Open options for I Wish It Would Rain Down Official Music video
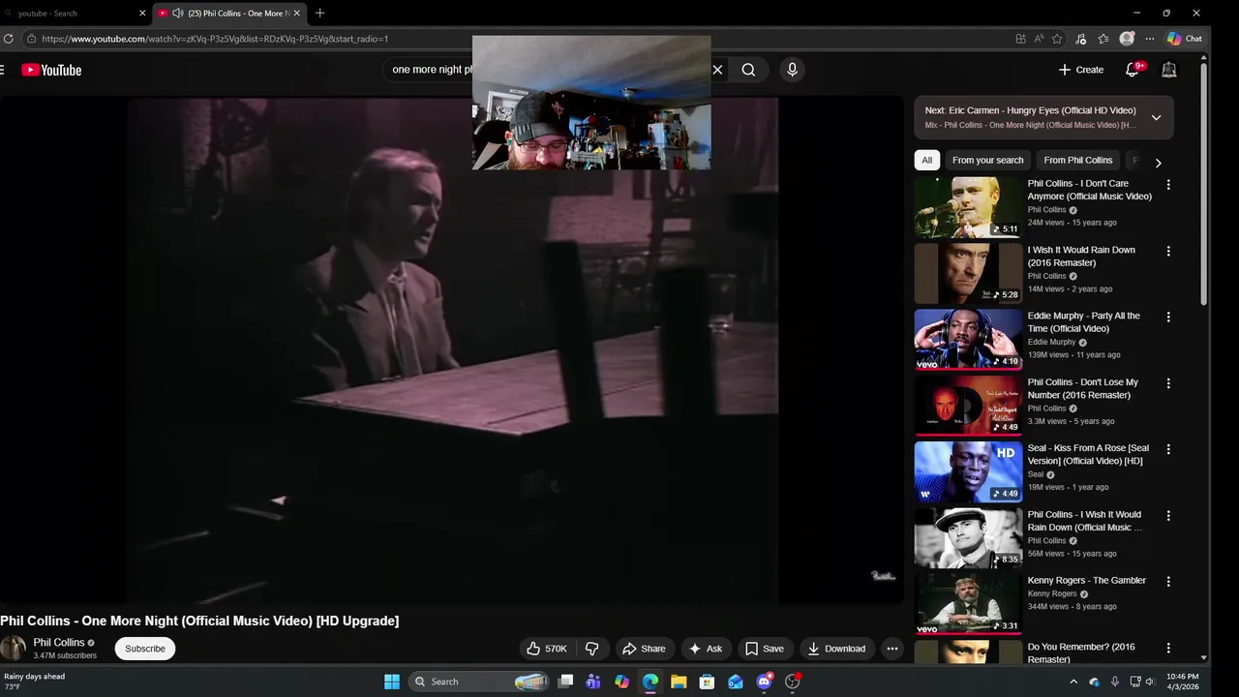Image resolution: width=1239 pixels, height=697 pixels. (x=1168, y=516)
